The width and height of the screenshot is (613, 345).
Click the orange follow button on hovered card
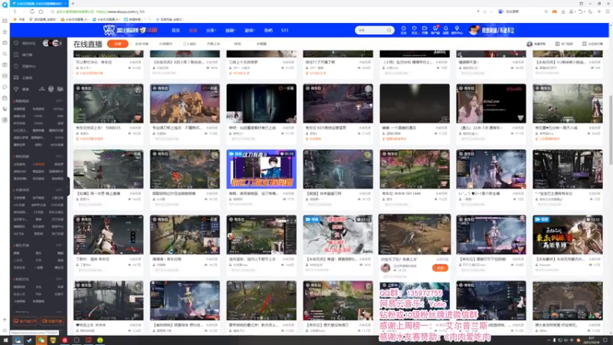(x=440, y=268)
